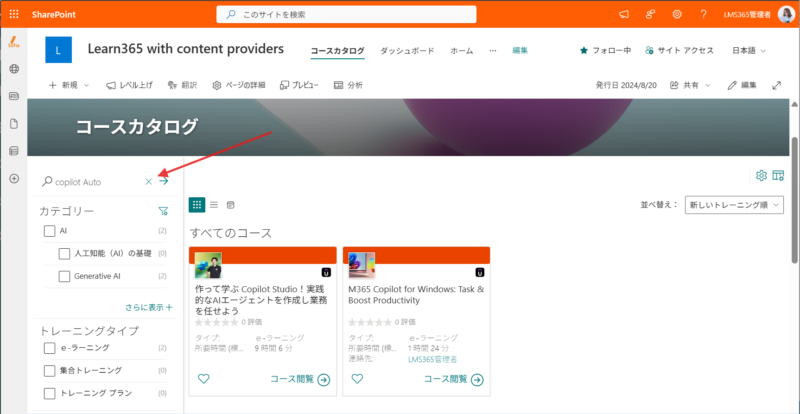Image resolution: width=800 pixels, height=414 pixels.
Task: Click the magnifier icon in the course search
Action: [47, 182]
